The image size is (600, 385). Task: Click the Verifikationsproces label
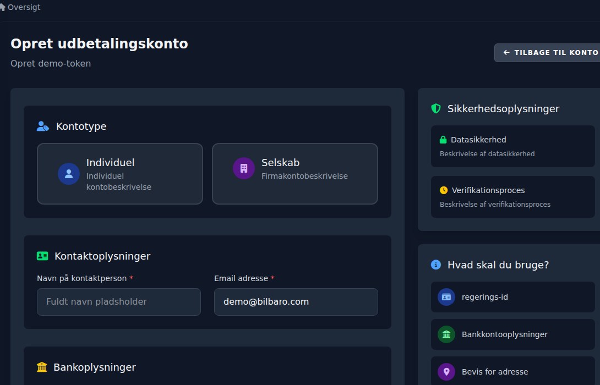[x=488, y=190]
